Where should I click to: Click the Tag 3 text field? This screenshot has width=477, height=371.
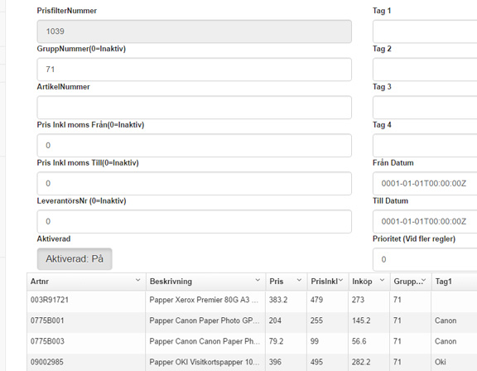pos(425,108)
